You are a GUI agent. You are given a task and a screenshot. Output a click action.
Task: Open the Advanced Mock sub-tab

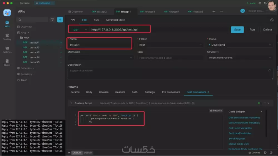point(116,20)
